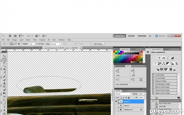Select the Clone Stamp tool

(x=5, y=83)
